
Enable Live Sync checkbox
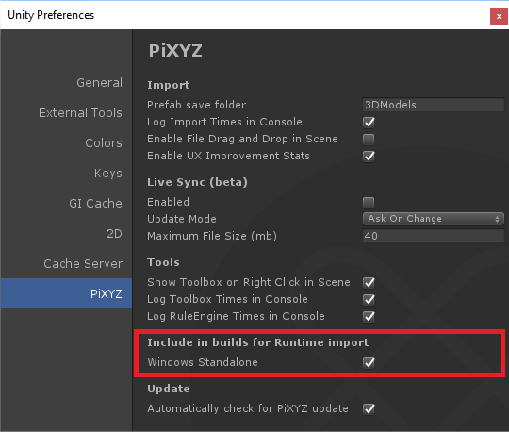[369, 203]
